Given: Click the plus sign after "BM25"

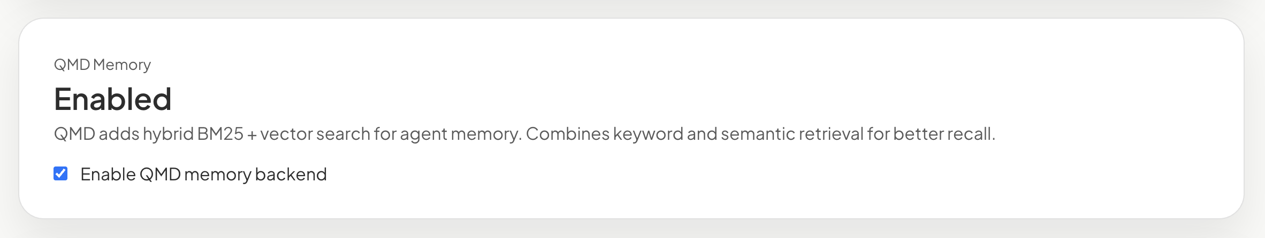Looking at the screenshot, I should [252, 134].
